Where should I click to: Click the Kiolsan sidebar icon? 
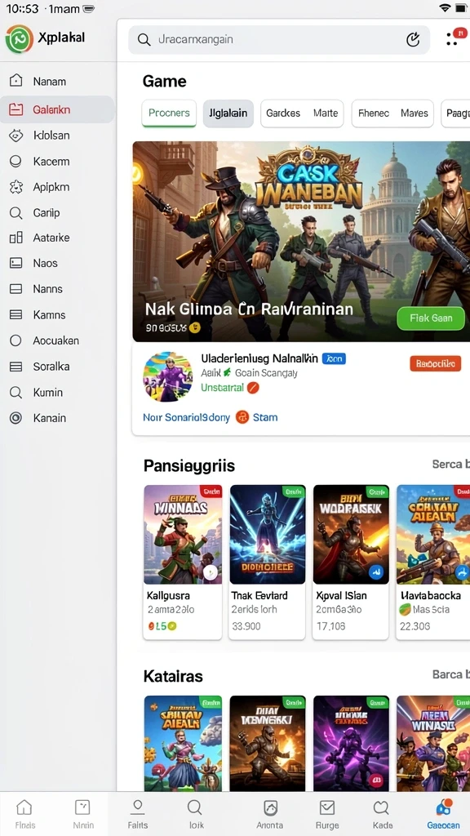(x=16, y=136)
